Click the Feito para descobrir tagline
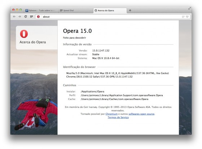This screenshot has height=149, width=202. pos(74,38)
